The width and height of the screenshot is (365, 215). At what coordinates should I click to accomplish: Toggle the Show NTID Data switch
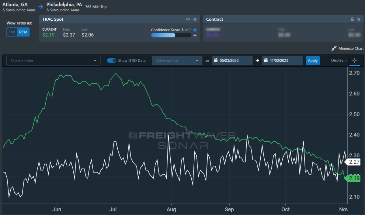pos(112,61)
